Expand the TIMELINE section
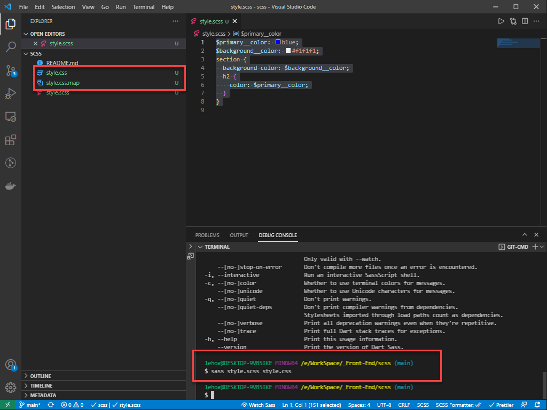This screenshot has height=410, width=547. (x=41, y=385)
